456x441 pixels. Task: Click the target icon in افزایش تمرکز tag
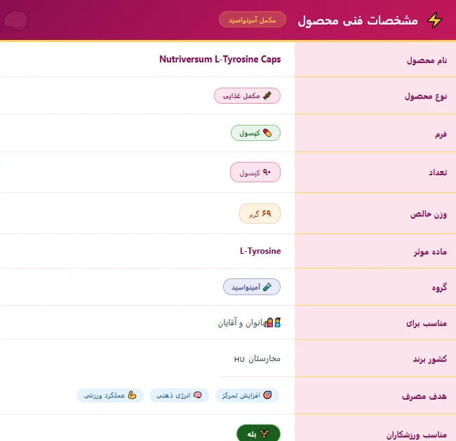(x=267, y=395)
